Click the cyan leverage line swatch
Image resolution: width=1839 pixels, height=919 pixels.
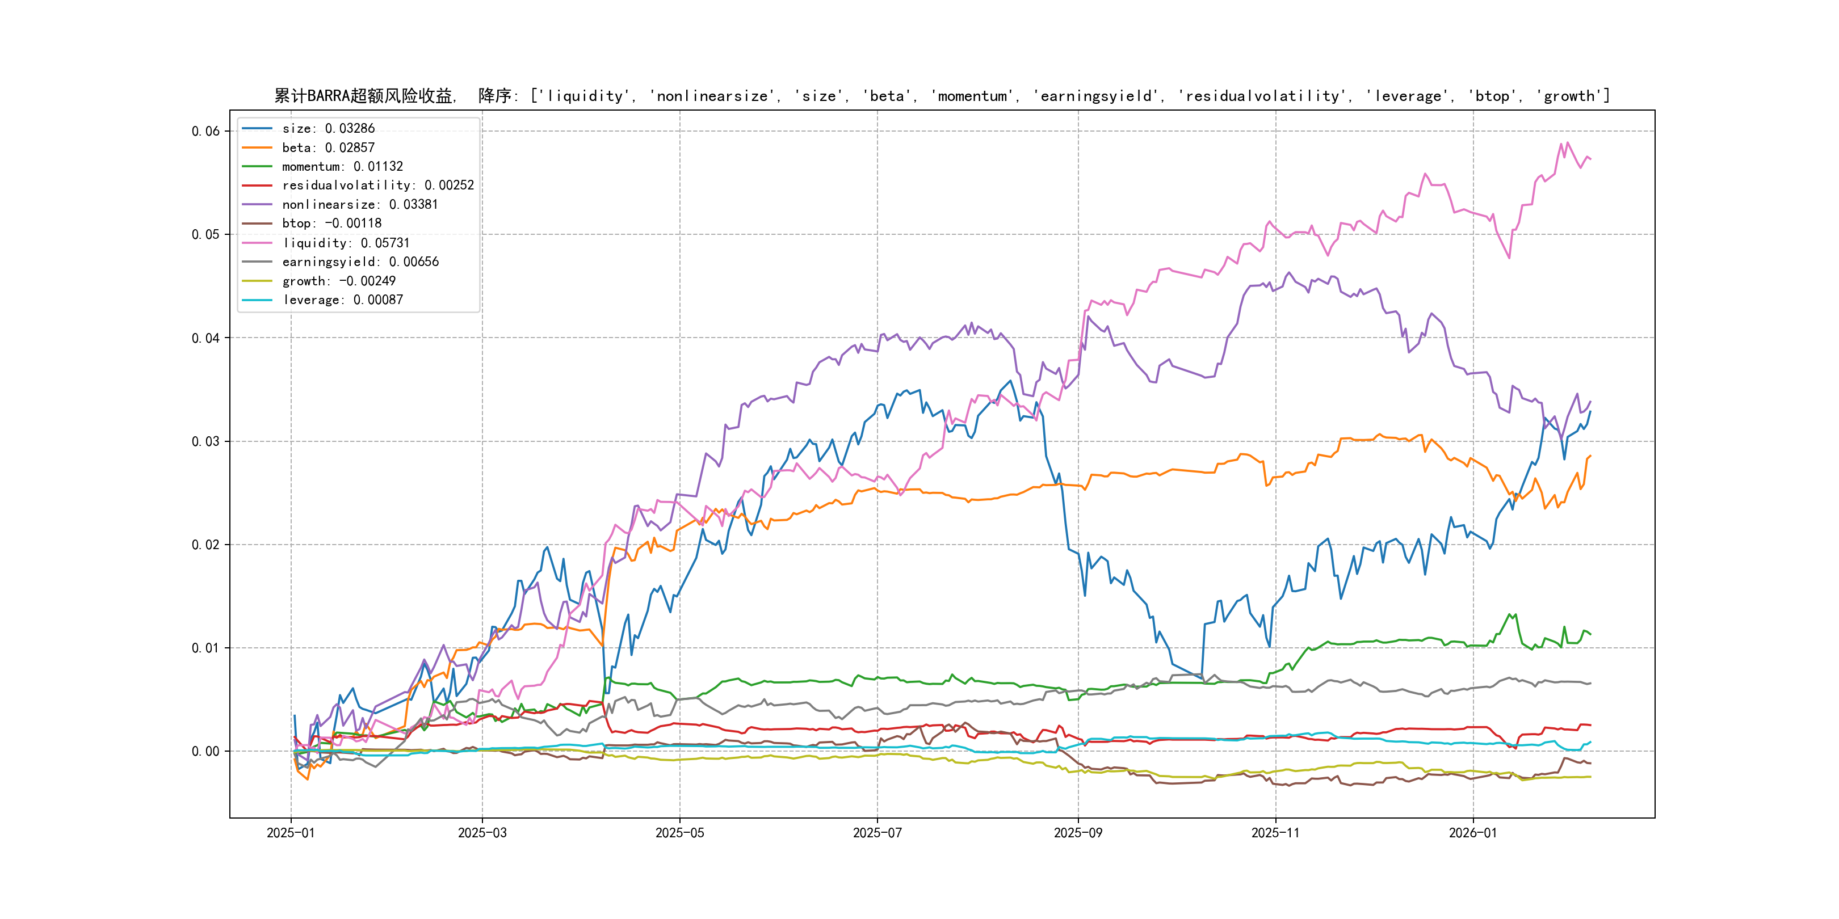(x=257, y=300)
